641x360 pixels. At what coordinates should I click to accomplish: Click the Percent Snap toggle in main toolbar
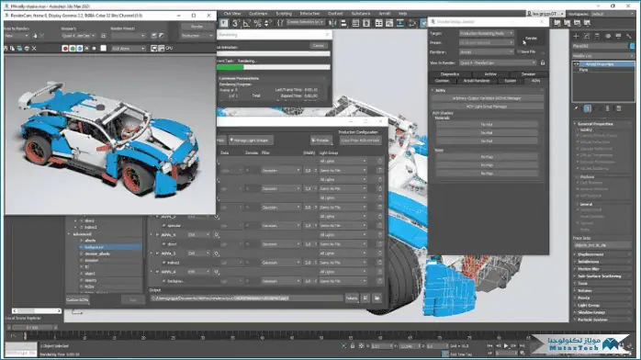pos(257,23)
